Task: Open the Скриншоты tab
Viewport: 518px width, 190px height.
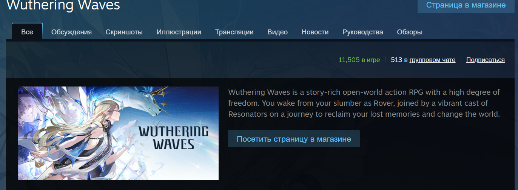Action: click(x=124, y=32)
